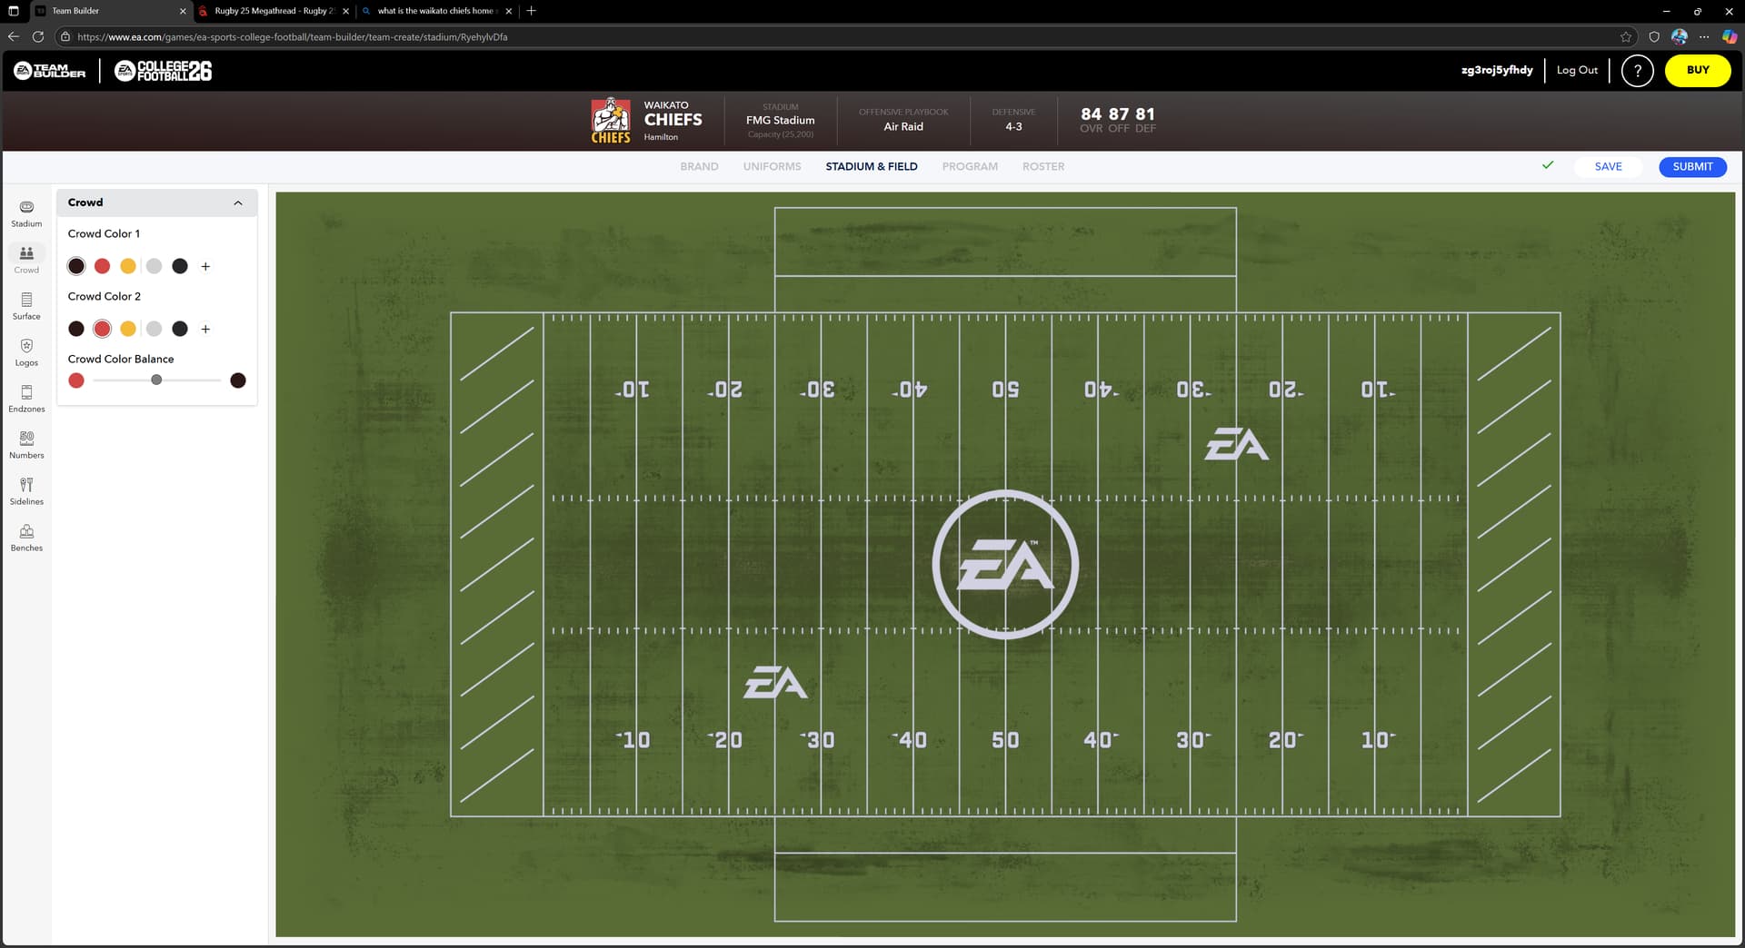Open browser settings ellipsis menu

1704,36
